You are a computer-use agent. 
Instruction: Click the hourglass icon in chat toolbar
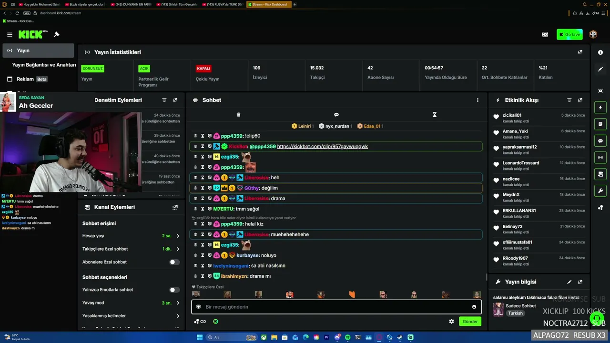point(435,115)
